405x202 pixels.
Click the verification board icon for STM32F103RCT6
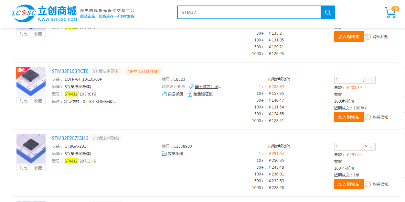tap(190, 94)
